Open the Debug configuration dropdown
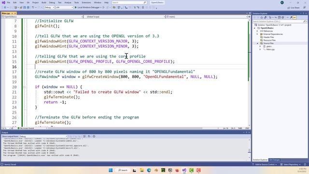309x174 pixels. coord(49,8)
